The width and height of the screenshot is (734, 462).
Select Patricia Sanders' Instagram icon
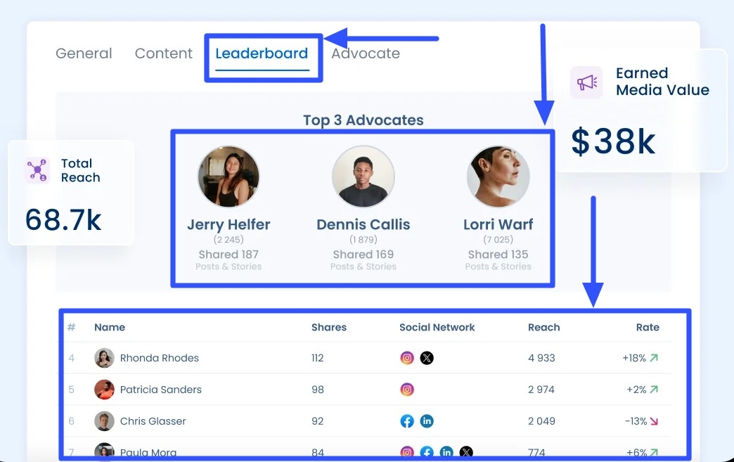[408, 390]
